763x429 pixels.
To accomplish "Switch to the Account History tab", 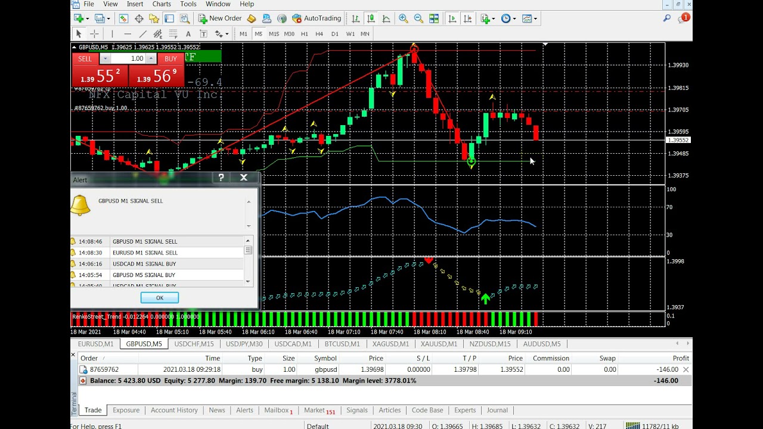I will coord(174,410).
